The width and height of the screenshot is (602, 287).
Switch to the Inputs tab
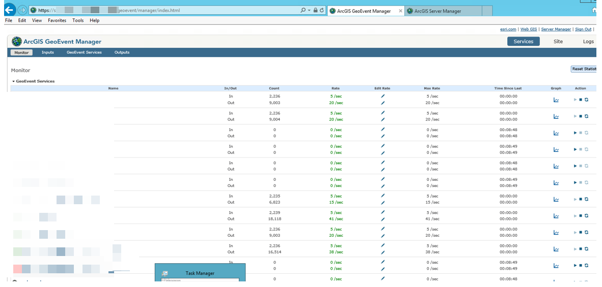tap(47, 52)
